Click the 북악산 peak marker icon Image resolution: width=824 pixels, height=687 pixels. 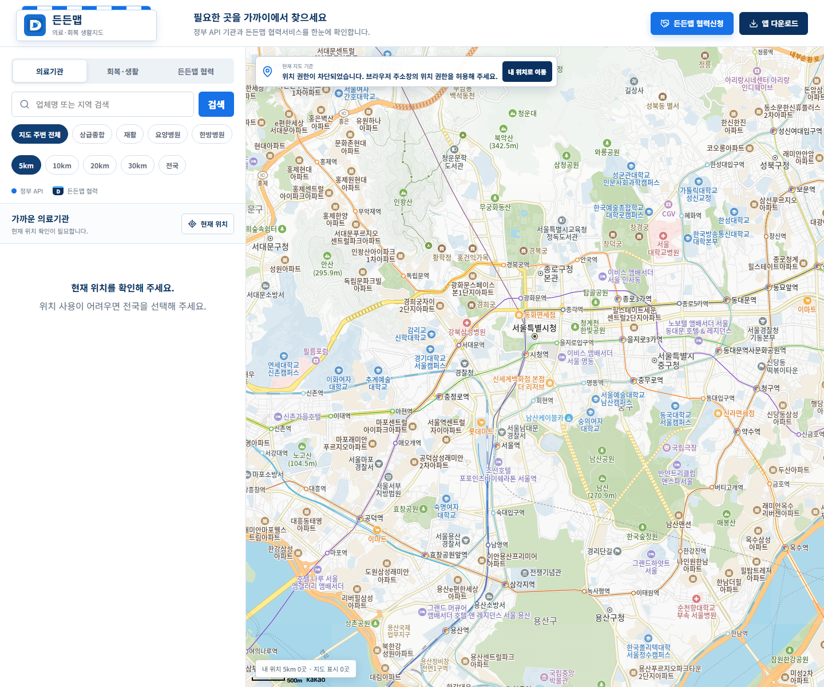tap(504, 129)
